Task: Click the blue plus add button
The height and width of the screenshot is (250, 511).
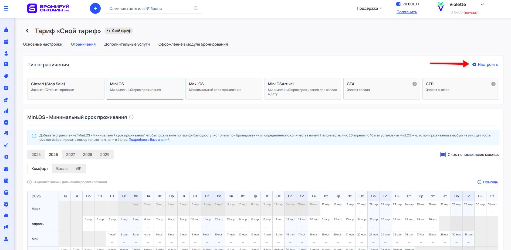Action: click(x=95, y=9)
